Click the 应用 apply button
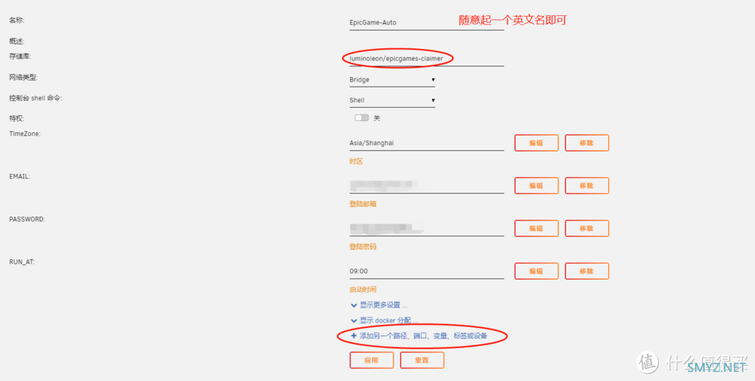Screen dimensions: 755x381 click(371, 360)
